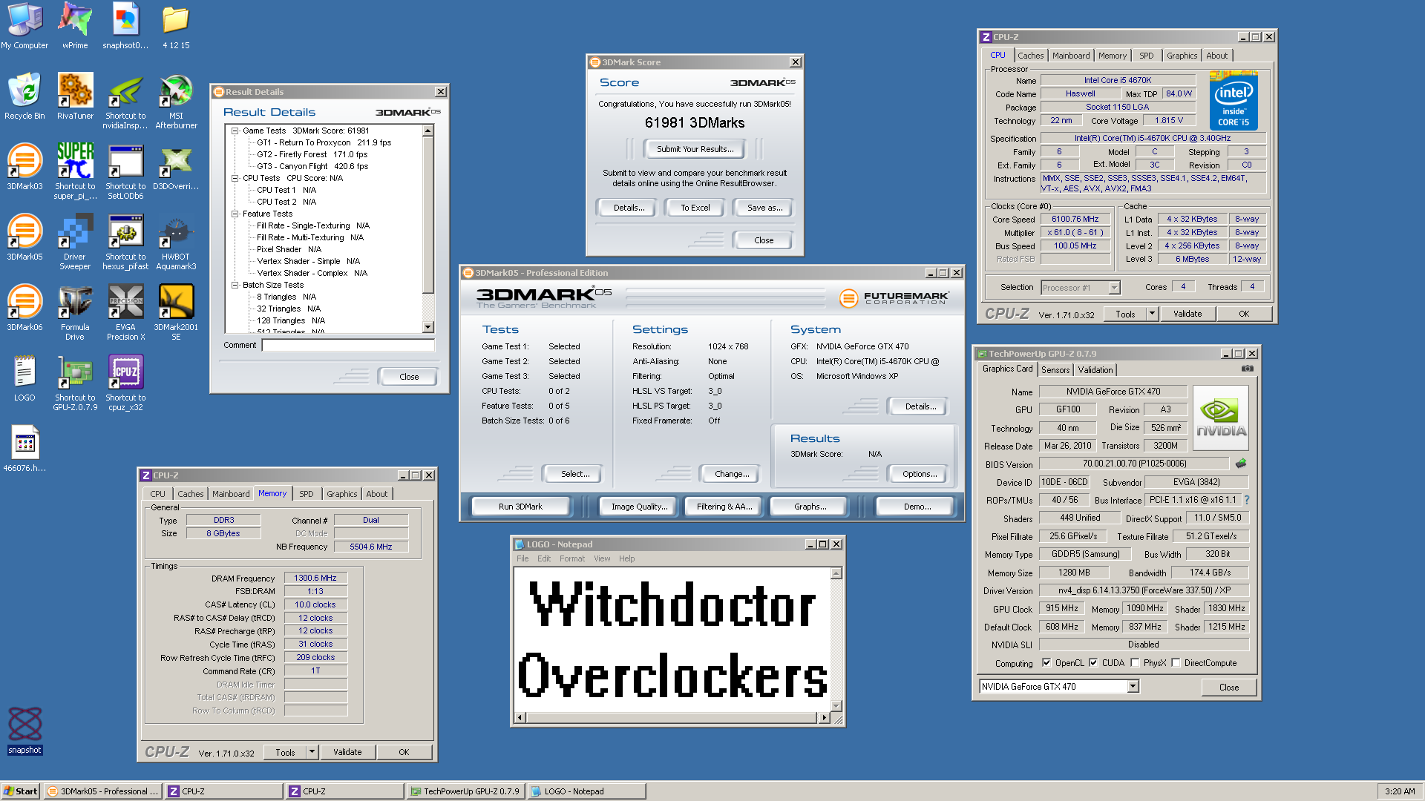Switch to TechPowerUp GPU-Z taskbar button
The width and height of the screenshot is (1425, 801).
pos(465,791)
